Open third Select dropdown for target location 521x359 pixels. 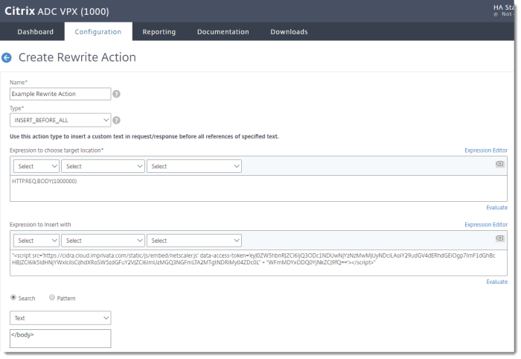[194, 166]
